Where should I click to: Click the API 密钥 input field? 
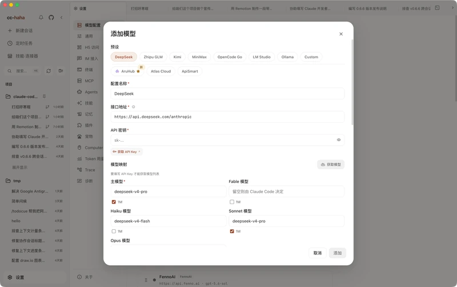(227, 140)
